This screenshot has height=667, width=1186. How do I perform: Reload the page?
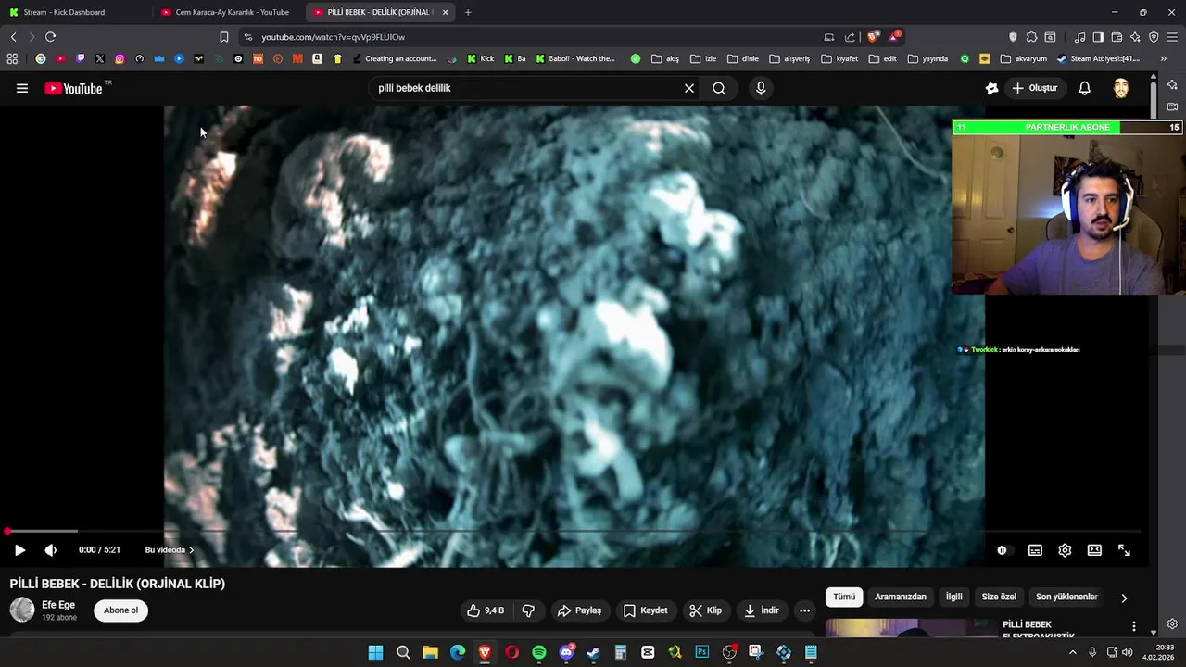pyautogui.click(x=50, y=37)
